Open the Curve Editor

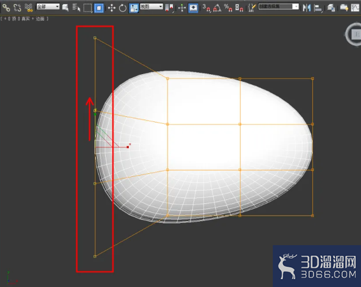(356, 8)
